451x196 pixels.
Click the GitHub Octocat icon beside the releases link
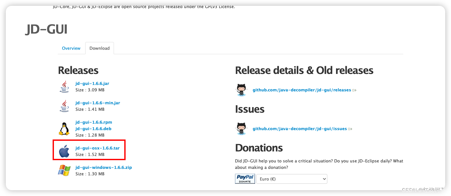[241, 90]
